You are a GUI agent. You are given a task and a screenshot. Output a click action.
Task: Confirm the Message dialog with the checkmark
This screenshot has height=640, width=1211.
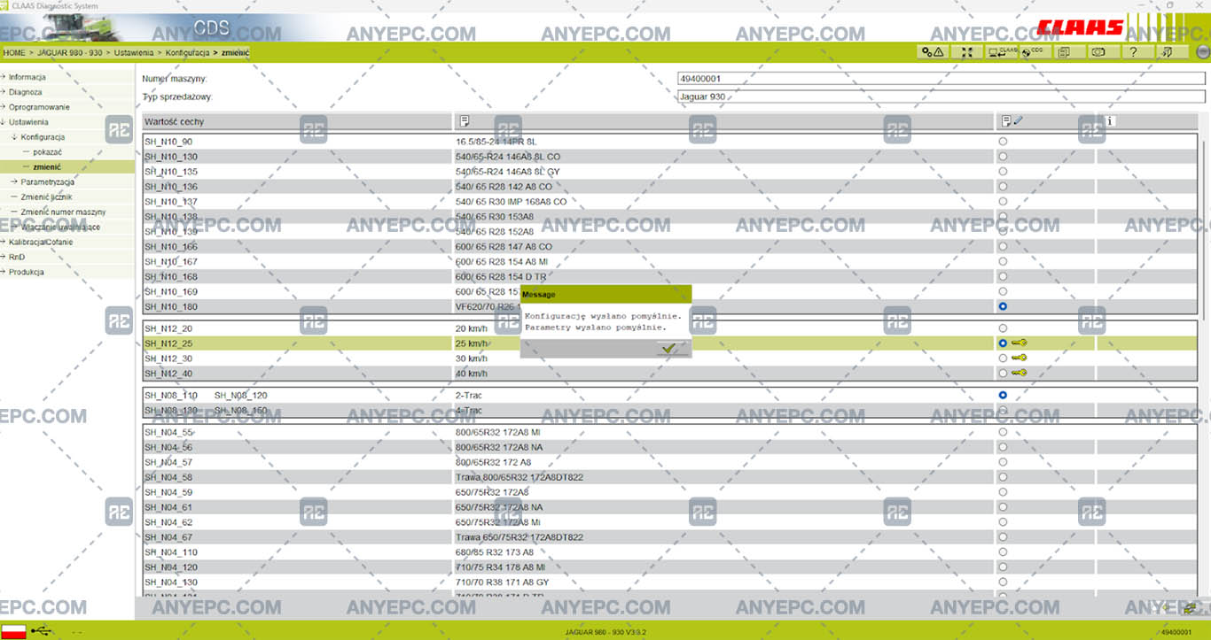673,349
